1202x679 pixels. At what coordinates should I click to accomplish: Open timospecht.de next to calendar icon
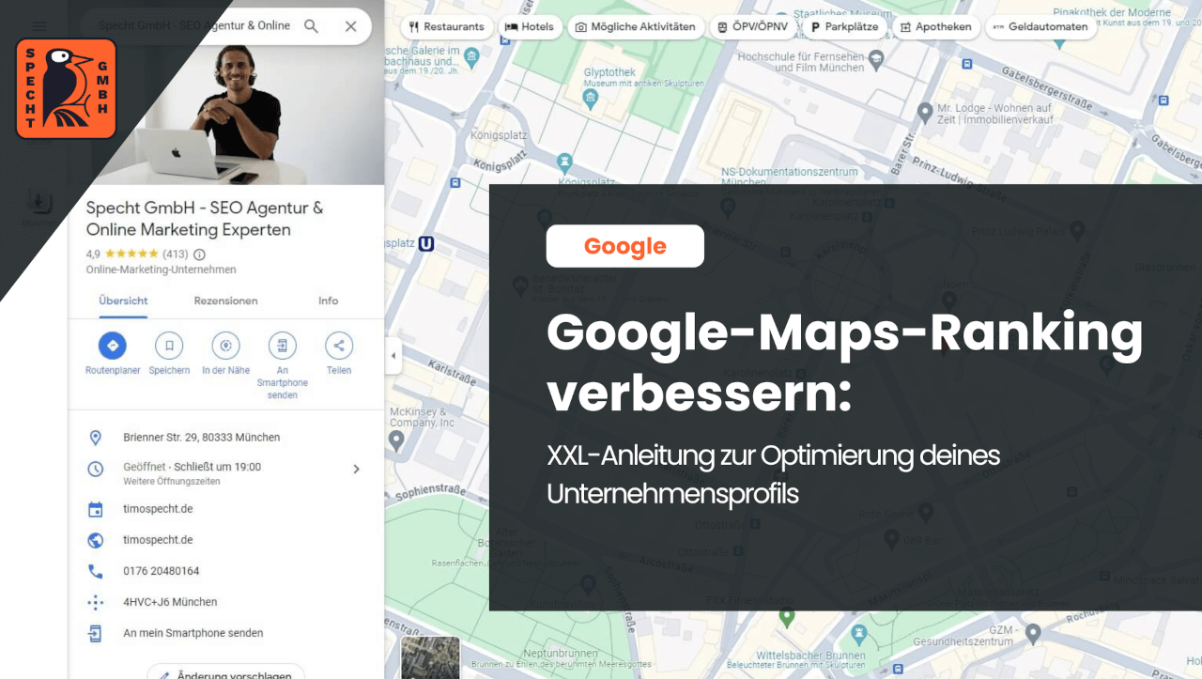[158, 509]
